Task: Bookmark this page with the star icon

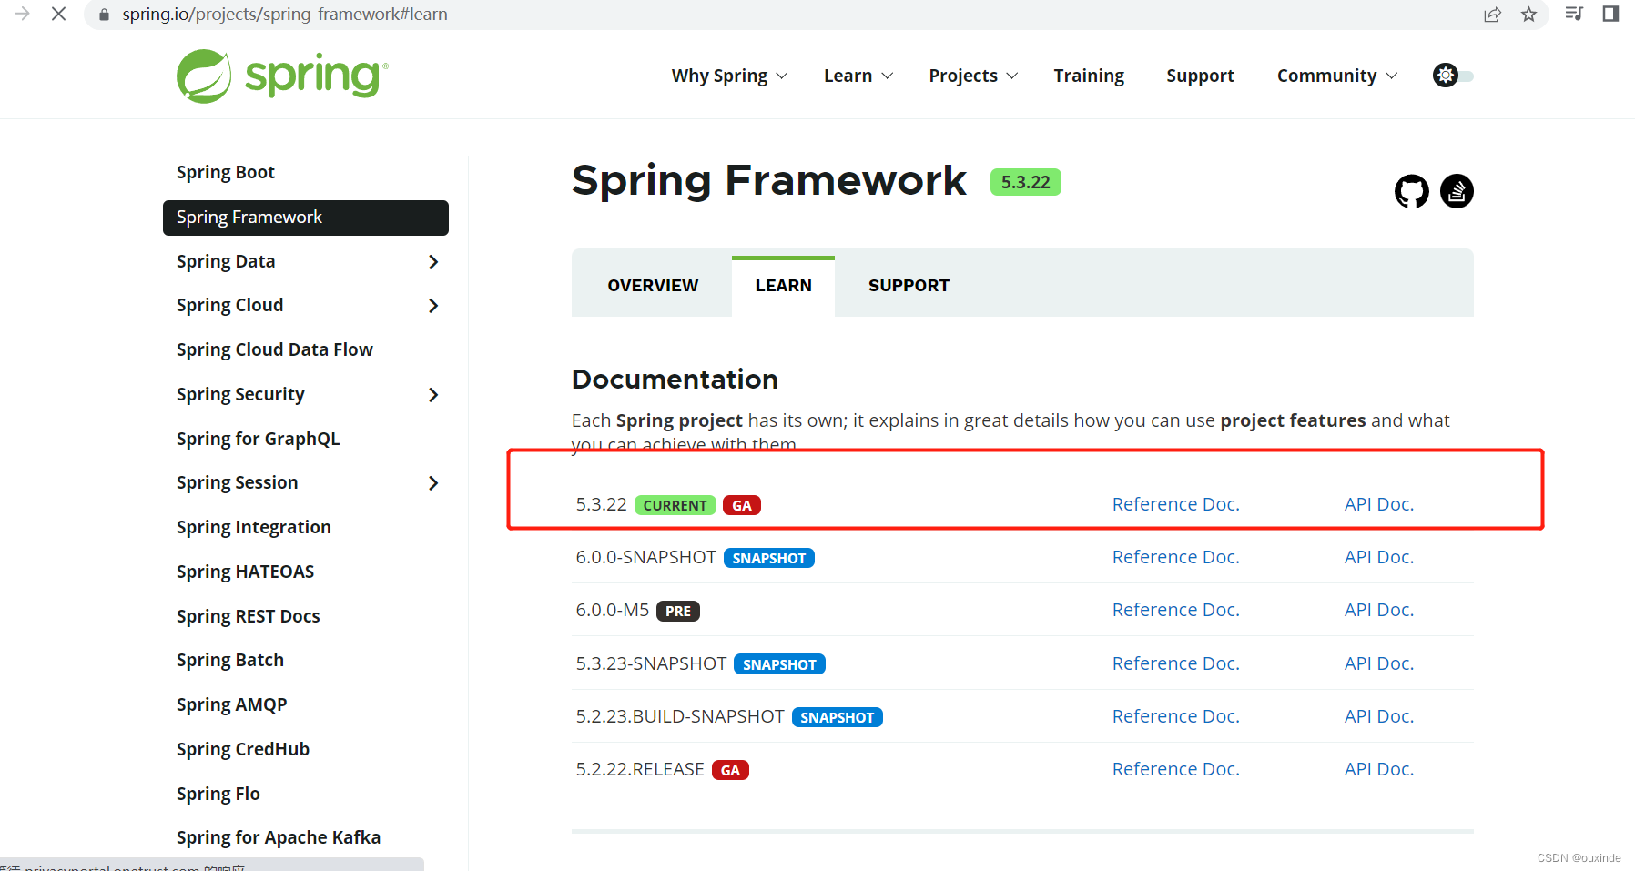Action: (1528, 14)
